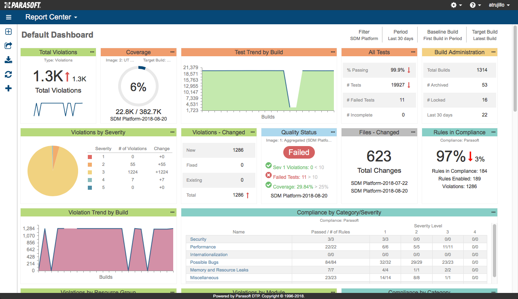Open Coverage widget options menu

click(173, 52)
